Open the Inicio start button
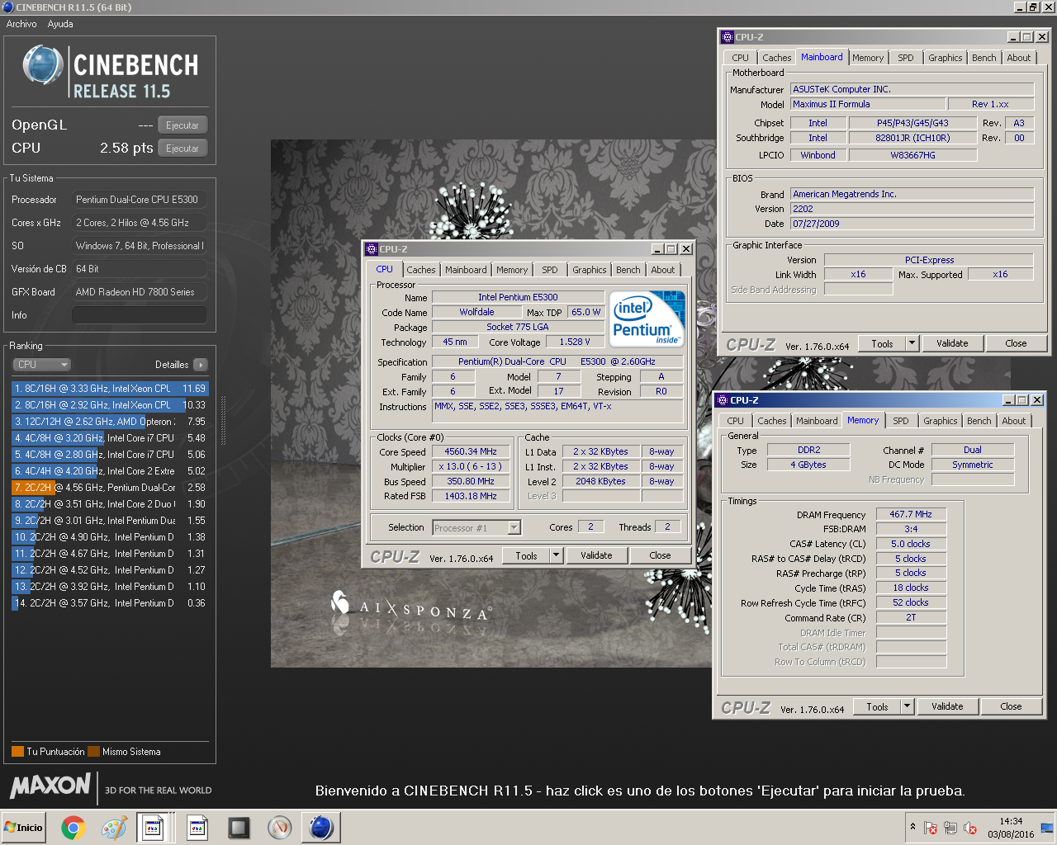Screen dimensions: 1057x845 (23, 828)
